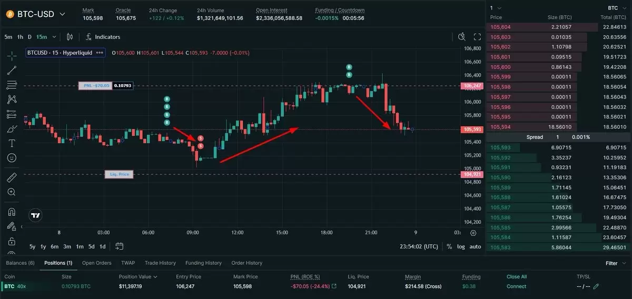Toggle stay in drawing mode
The image size is (632, 299).
pos(12,226)
